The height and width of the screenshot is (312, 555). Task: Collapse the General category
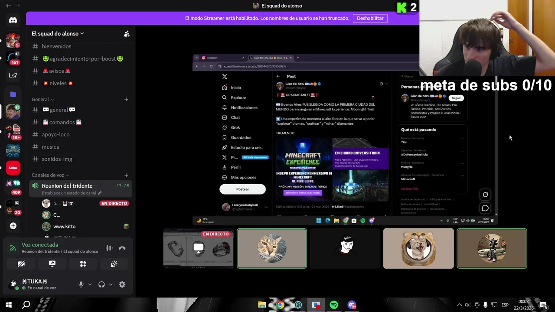click(x=42, y=99)
